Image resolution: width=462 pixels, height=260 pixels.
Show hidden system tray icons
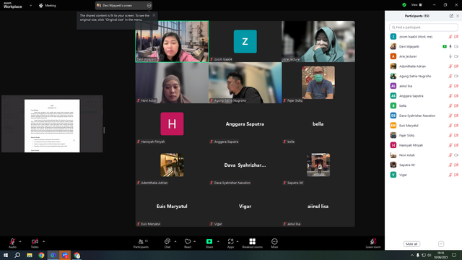tap(412, 255)
